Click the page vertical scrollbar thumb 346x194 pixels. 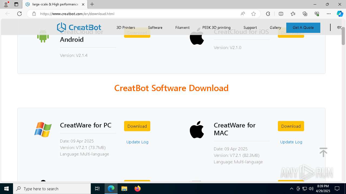point(343,36)
